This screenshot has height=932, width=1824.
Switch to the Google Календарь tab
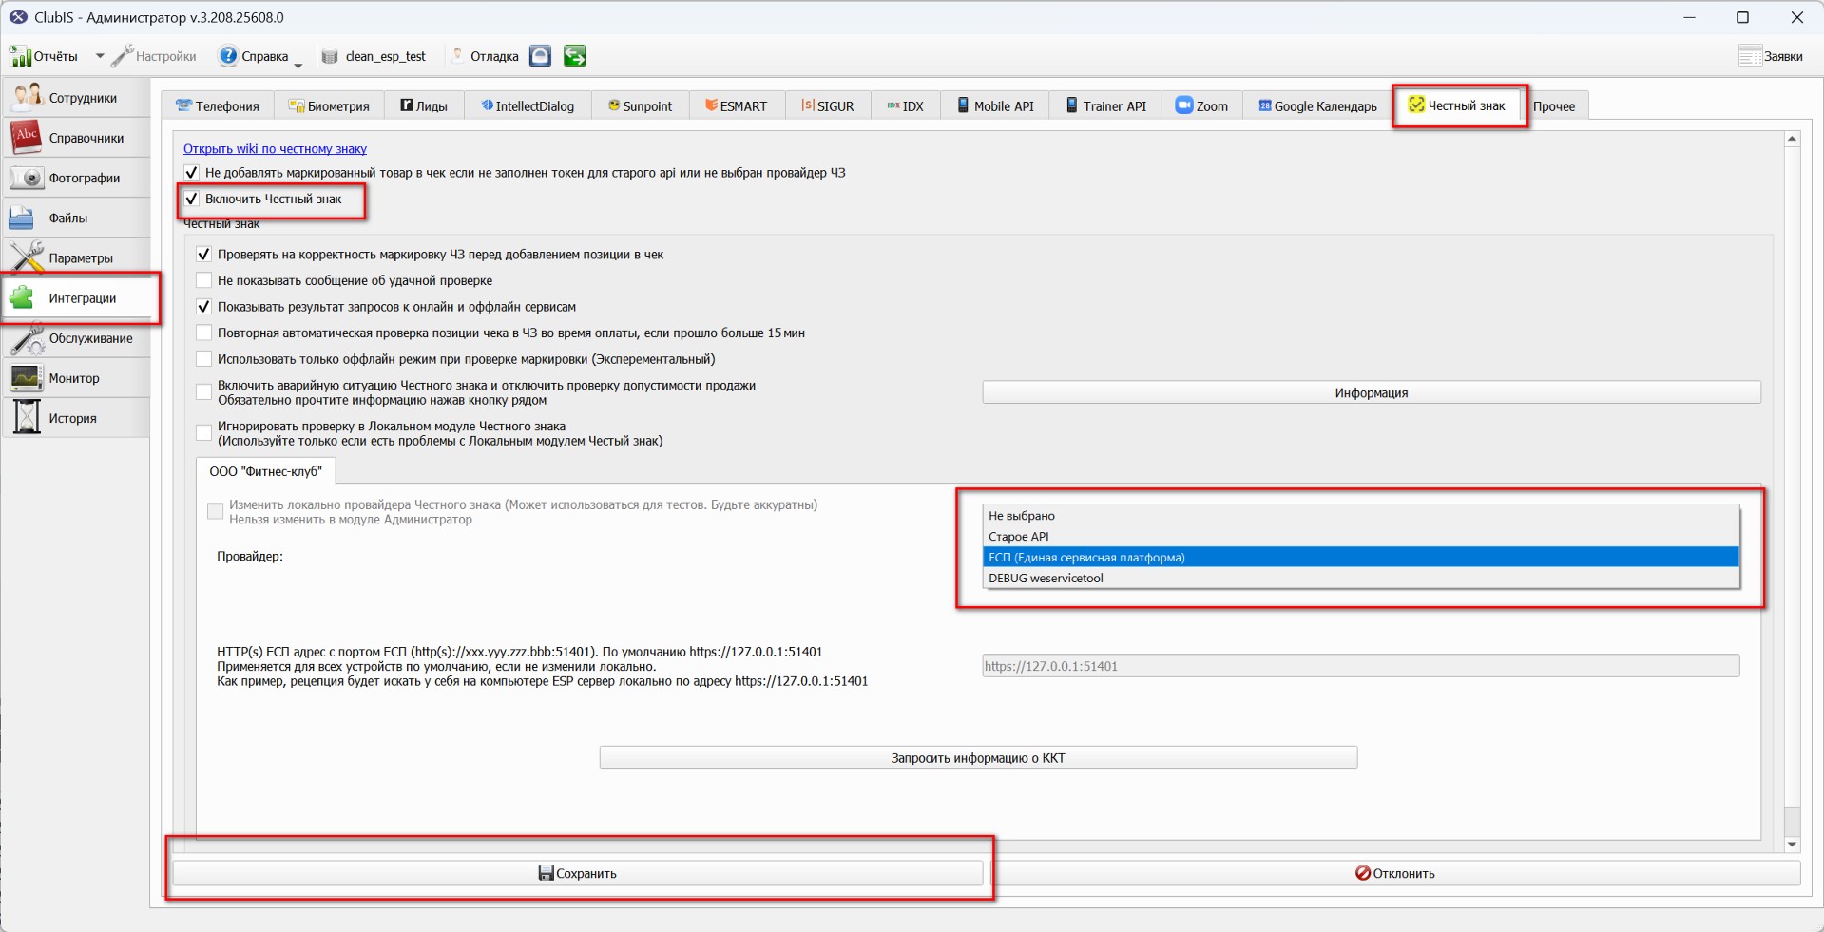pyautogui.click(x=1317, y=105)
